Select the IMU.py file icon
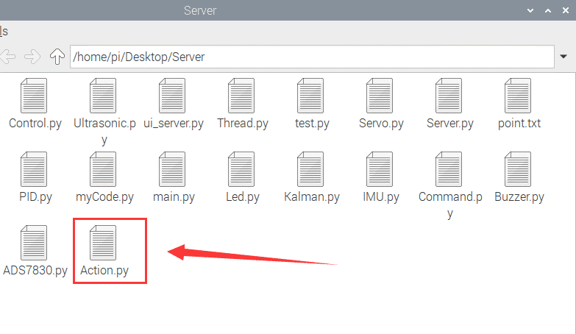Viewport: 576px width, 334px height. (x=380, y=169)
